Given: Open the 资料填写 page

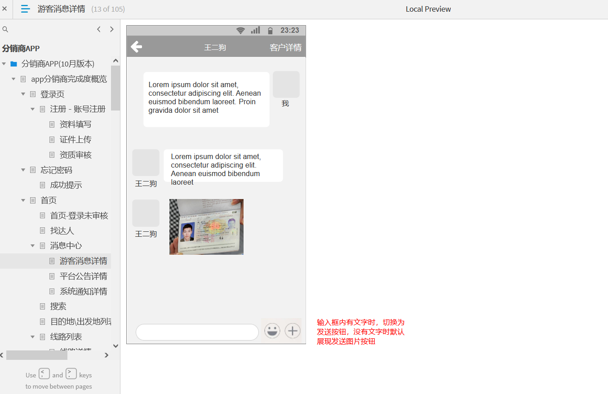Looking at the screenshot, I should point(75,124).
